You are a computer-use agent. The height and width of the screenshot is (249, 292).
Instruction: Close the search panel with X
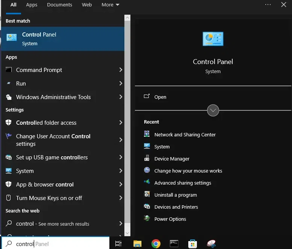284,5
